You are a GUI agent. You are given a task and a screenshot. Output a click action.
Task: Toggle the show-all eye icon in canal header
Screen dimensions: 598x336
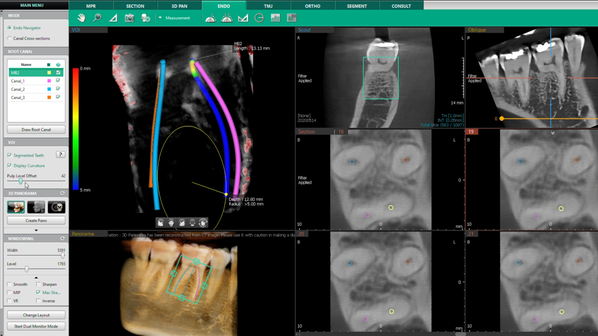click(x=58, y=65)
